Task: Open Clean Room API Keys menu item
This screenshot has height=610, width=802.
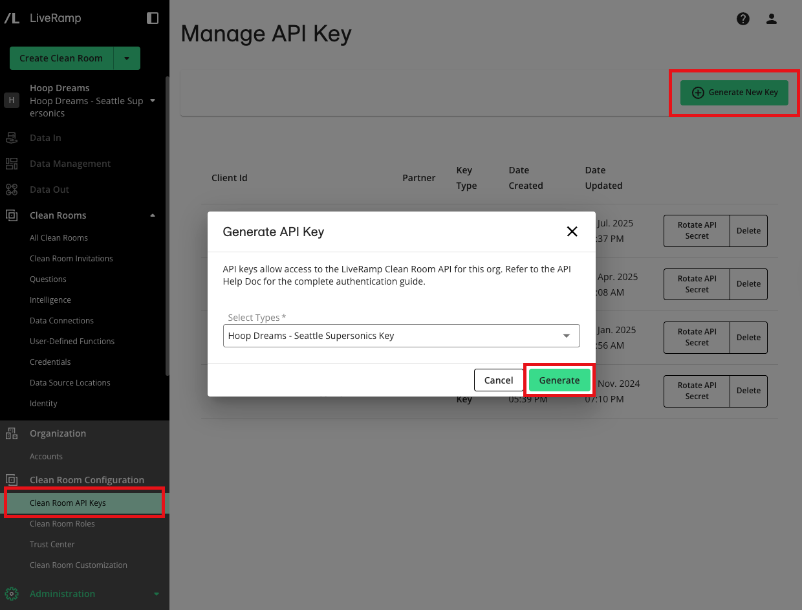Action: click(68, 503)
